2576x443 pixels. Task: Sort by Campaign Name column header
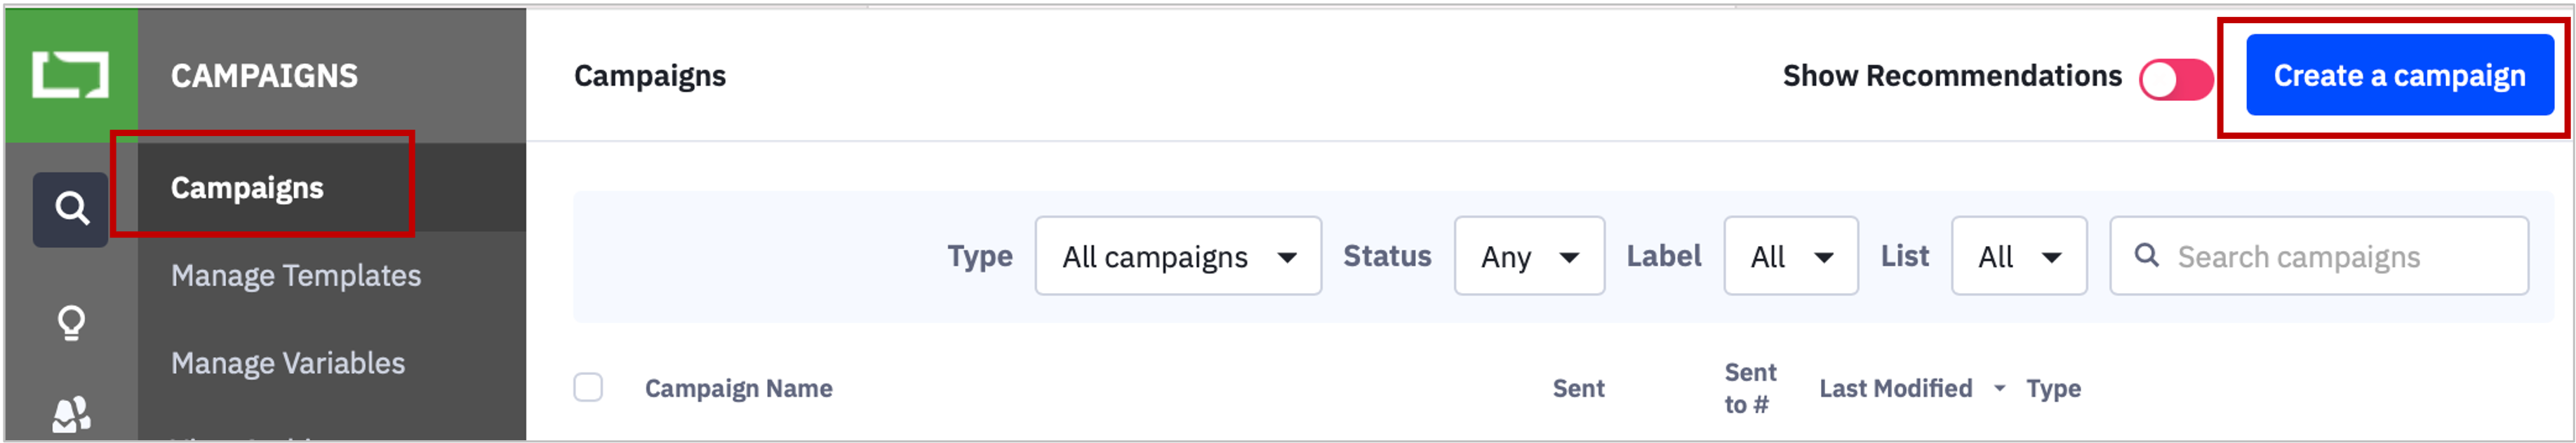pos(738,388)
